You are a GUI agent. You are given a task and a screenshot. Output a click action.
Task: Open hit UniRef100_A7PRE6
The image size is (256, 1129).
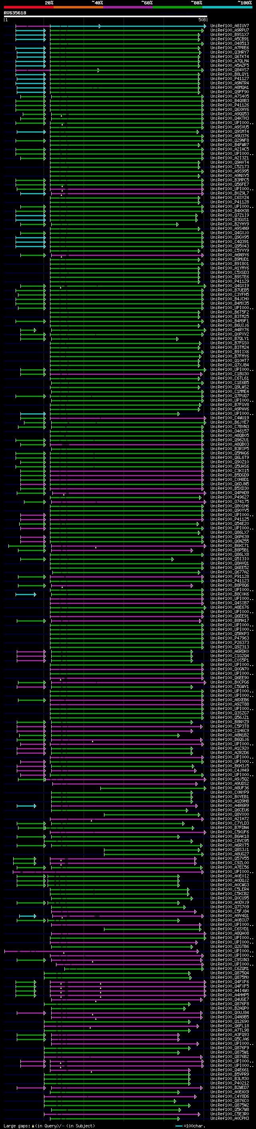click(x=230, y=48)
